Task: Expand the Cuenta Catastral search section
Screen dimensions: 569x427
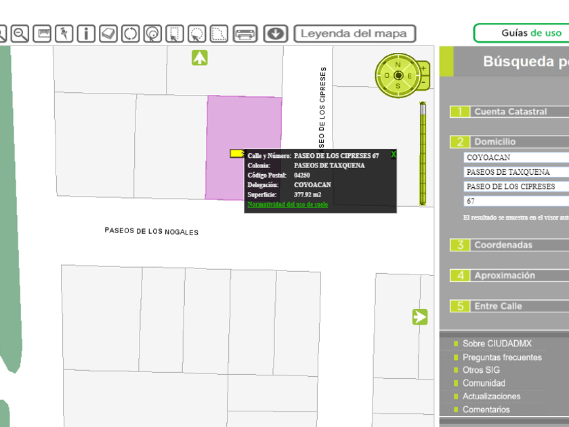Action: [509, 112]
